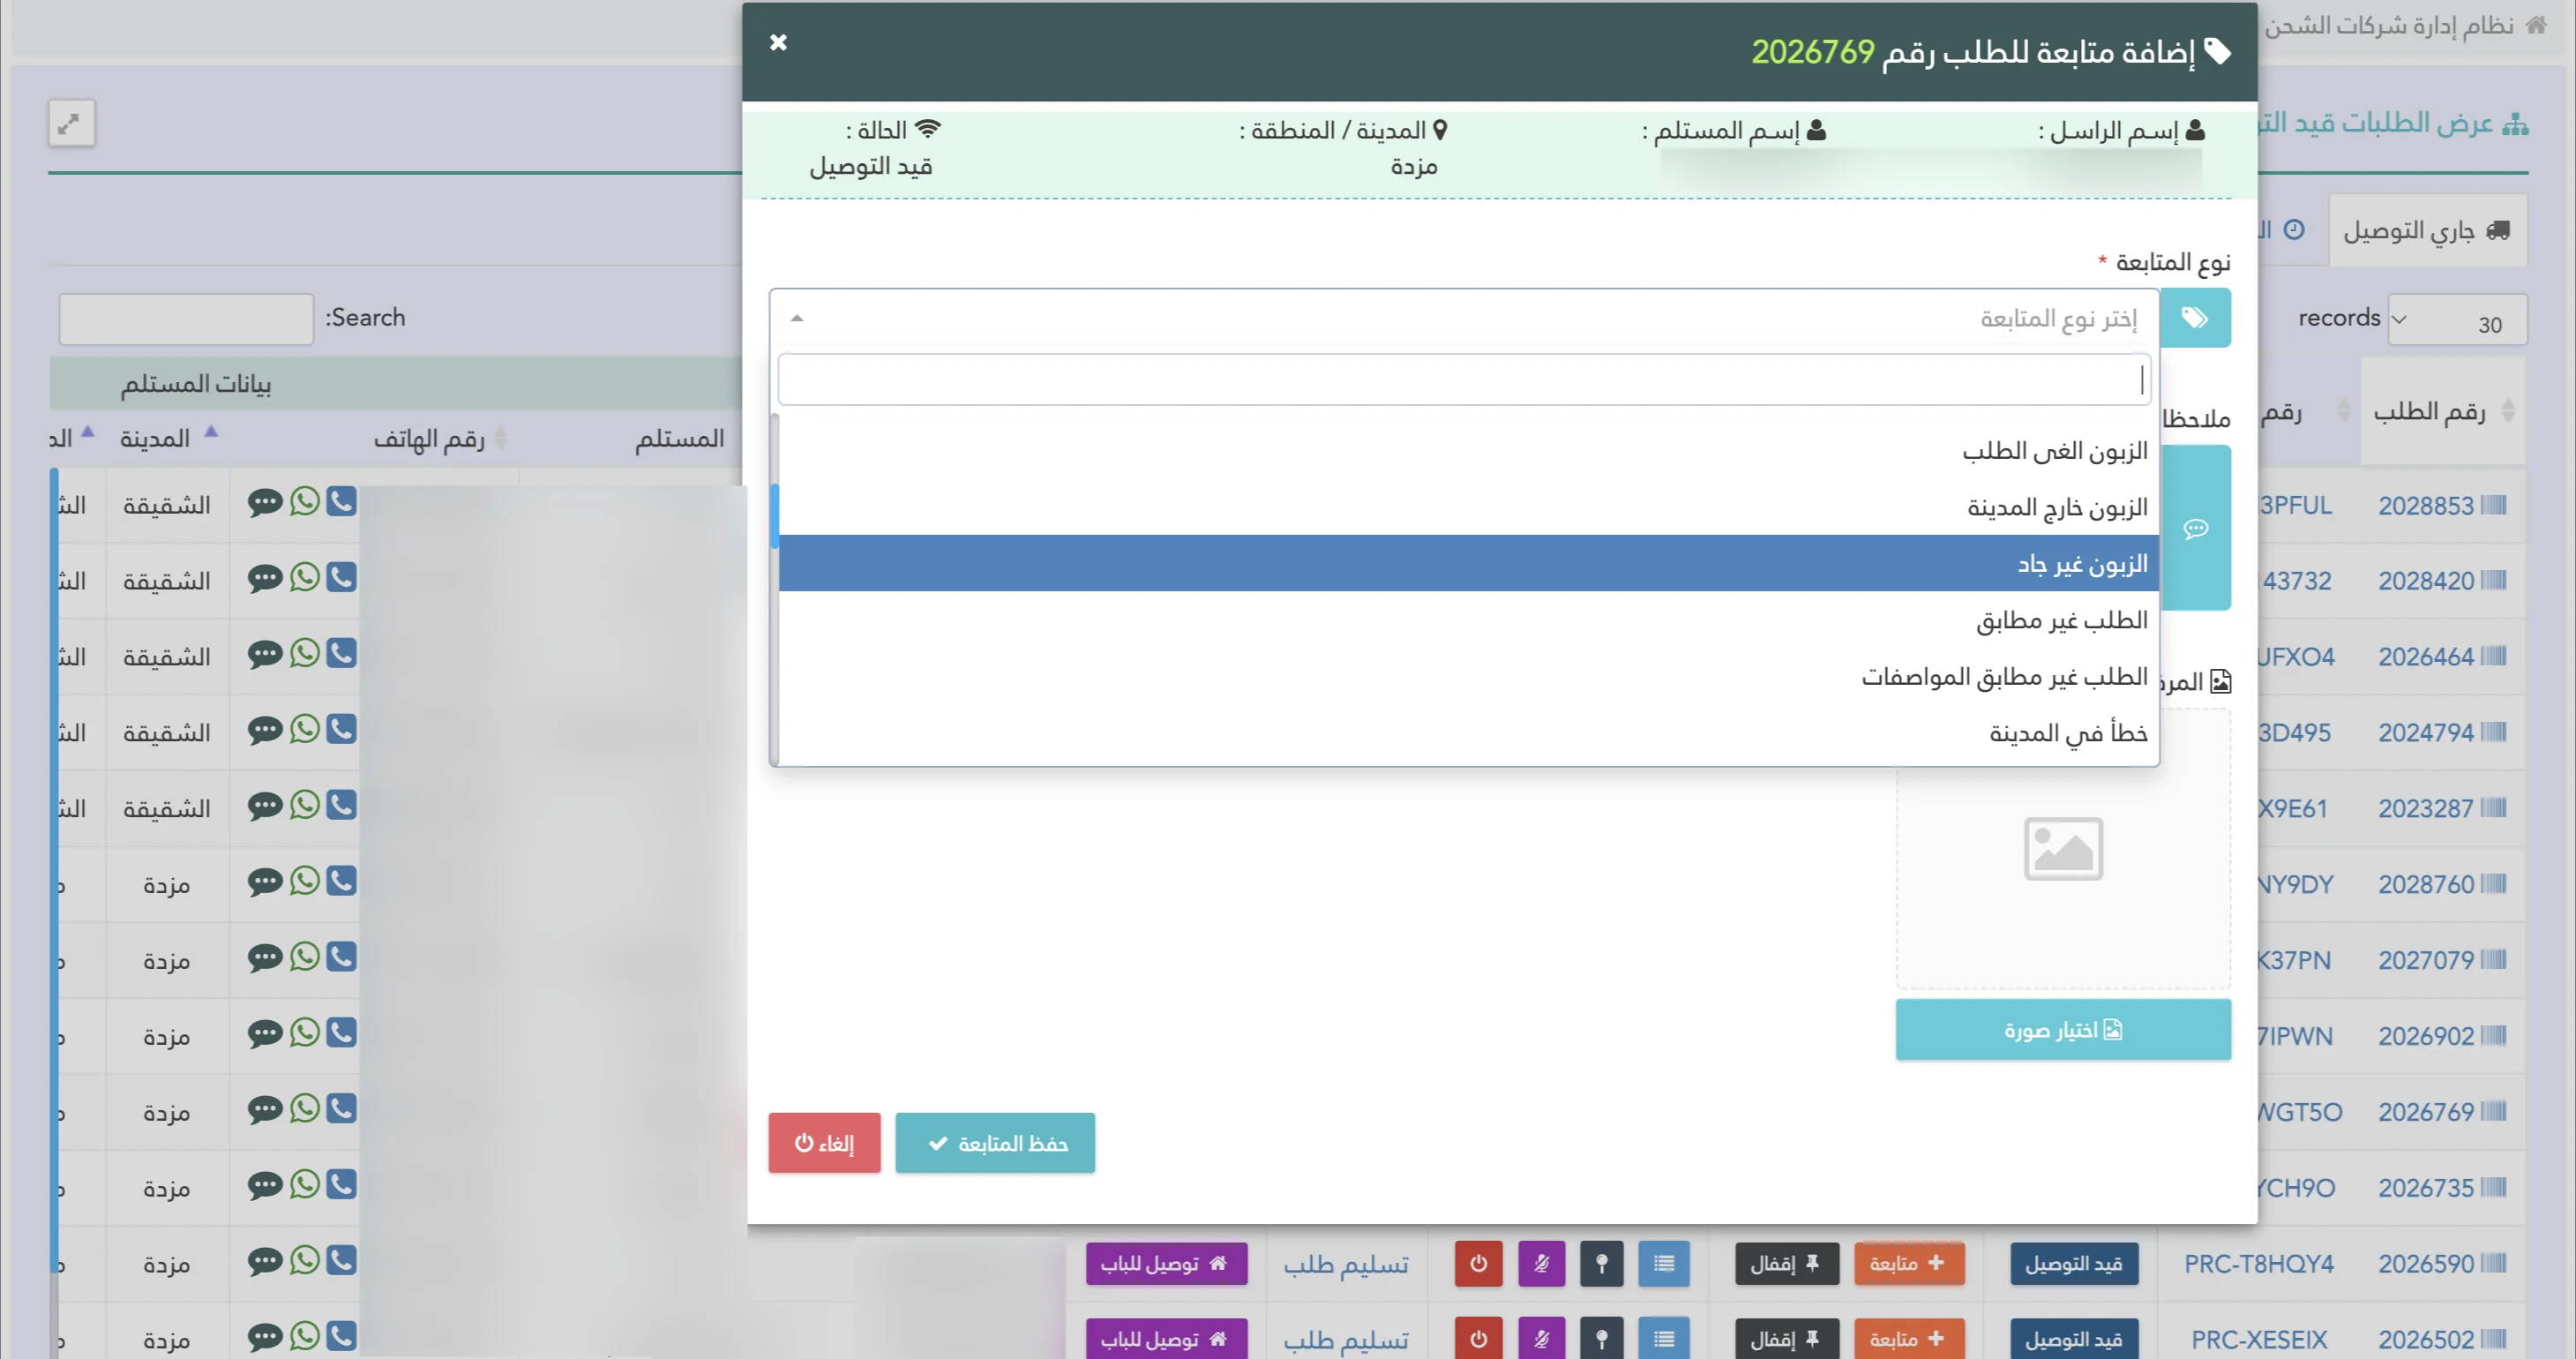Screen dimensions: 2576x1359
Task: Open order number 2026769 link
Action: click(x=2425, y=1112)
